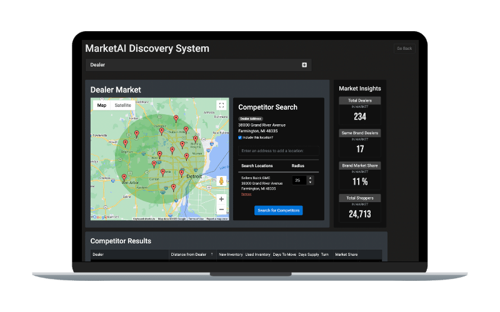
Task: Expand the Dealer panel plus icon
Action: (x=304, y=65)
